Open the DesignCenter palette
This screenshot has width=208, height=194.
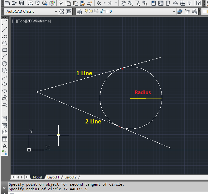[x=161, y=3]
